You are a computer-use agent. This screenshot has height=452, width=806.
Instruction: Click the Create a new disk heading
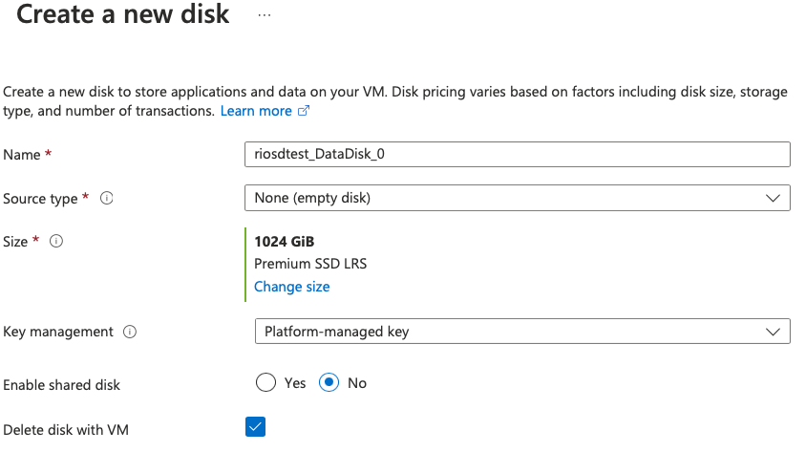(x=123, y=15)
